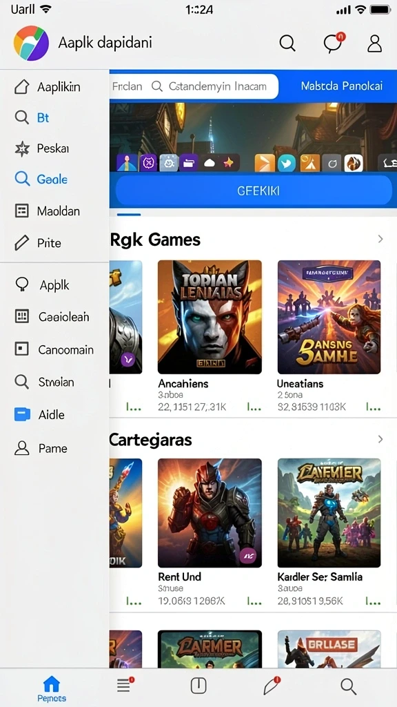Open the Torian Leniaias game cover
The image size is (397, 707).
pyautogui.click(x=210, y=317)
